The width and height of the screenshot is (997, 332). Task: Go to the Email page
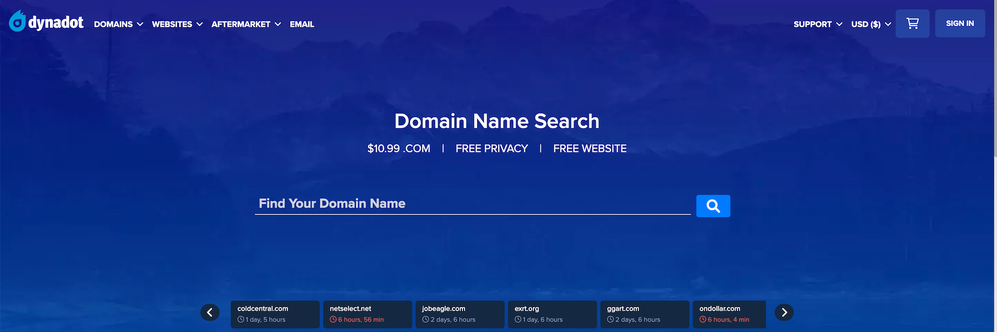click(x=302, y=24)
